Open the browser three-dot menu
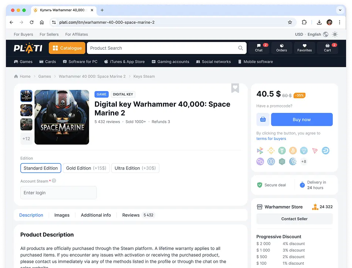The width and height of the screenshot is (352, 268). coord(339,22)
